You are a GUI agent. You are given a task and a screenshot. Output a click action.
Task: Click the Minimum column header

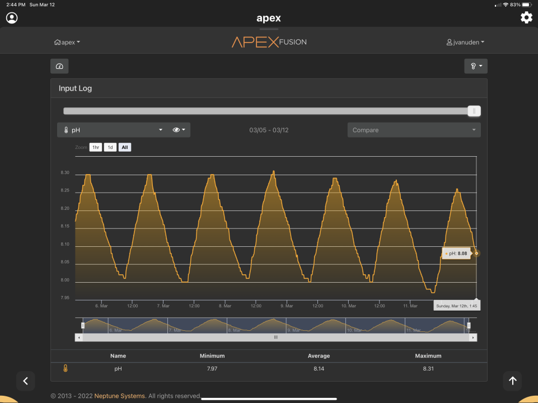click(x=212, y=355)
